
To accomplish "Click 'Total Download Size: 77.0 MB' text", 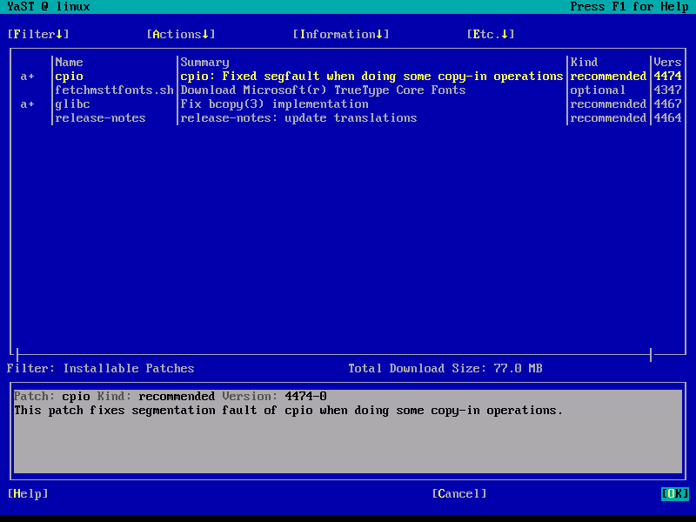I will point(445,368).
